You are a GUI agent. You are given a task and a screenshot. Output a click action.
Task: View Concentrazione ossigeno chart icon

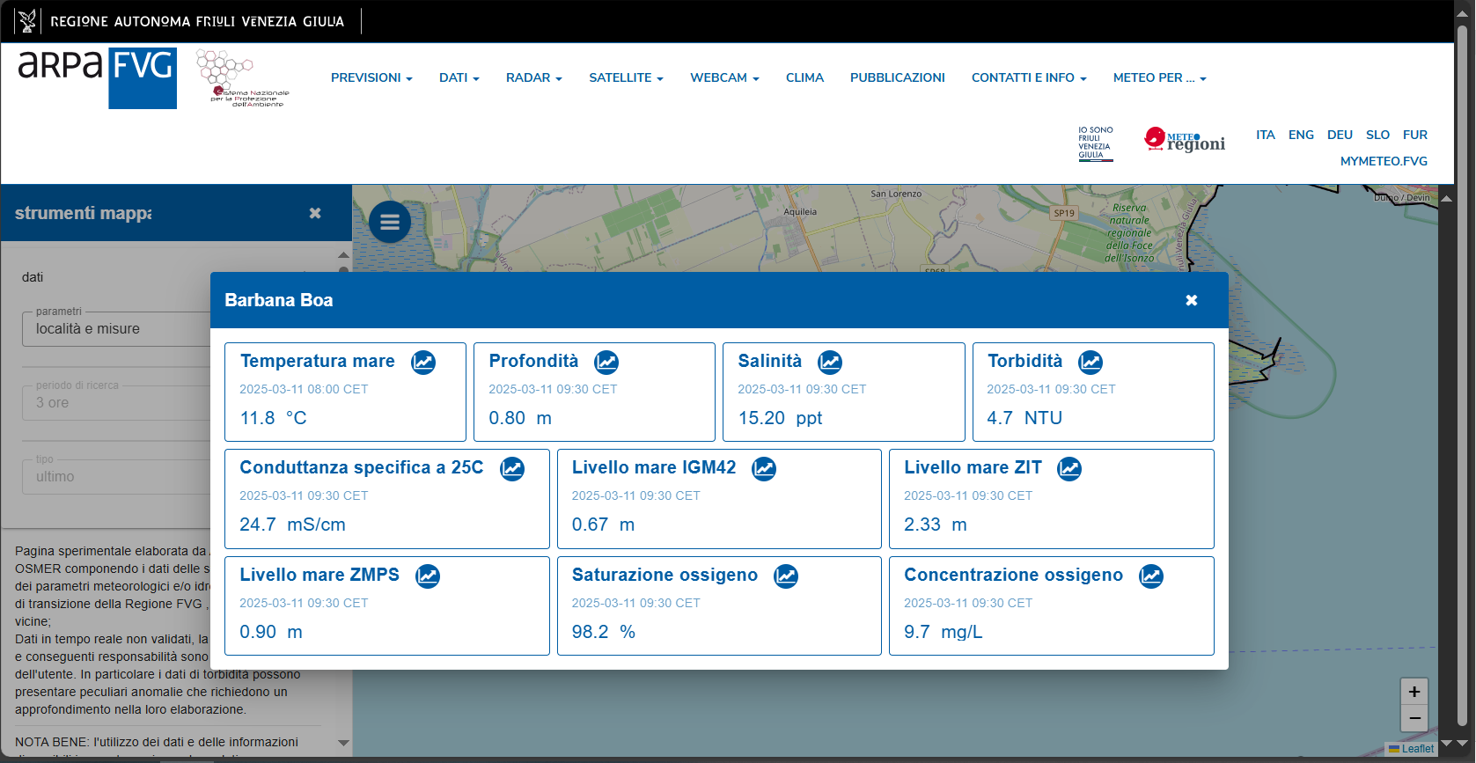(1151, 576)
